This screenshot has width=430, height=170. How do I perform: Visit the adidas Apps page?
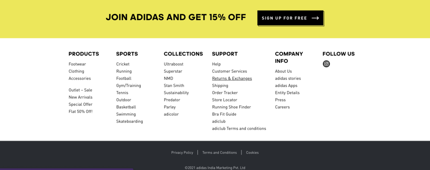click(286, 86)
